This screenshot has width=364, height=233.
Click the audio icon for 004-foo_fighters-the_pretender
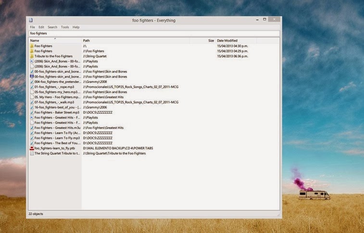[32, 82]
